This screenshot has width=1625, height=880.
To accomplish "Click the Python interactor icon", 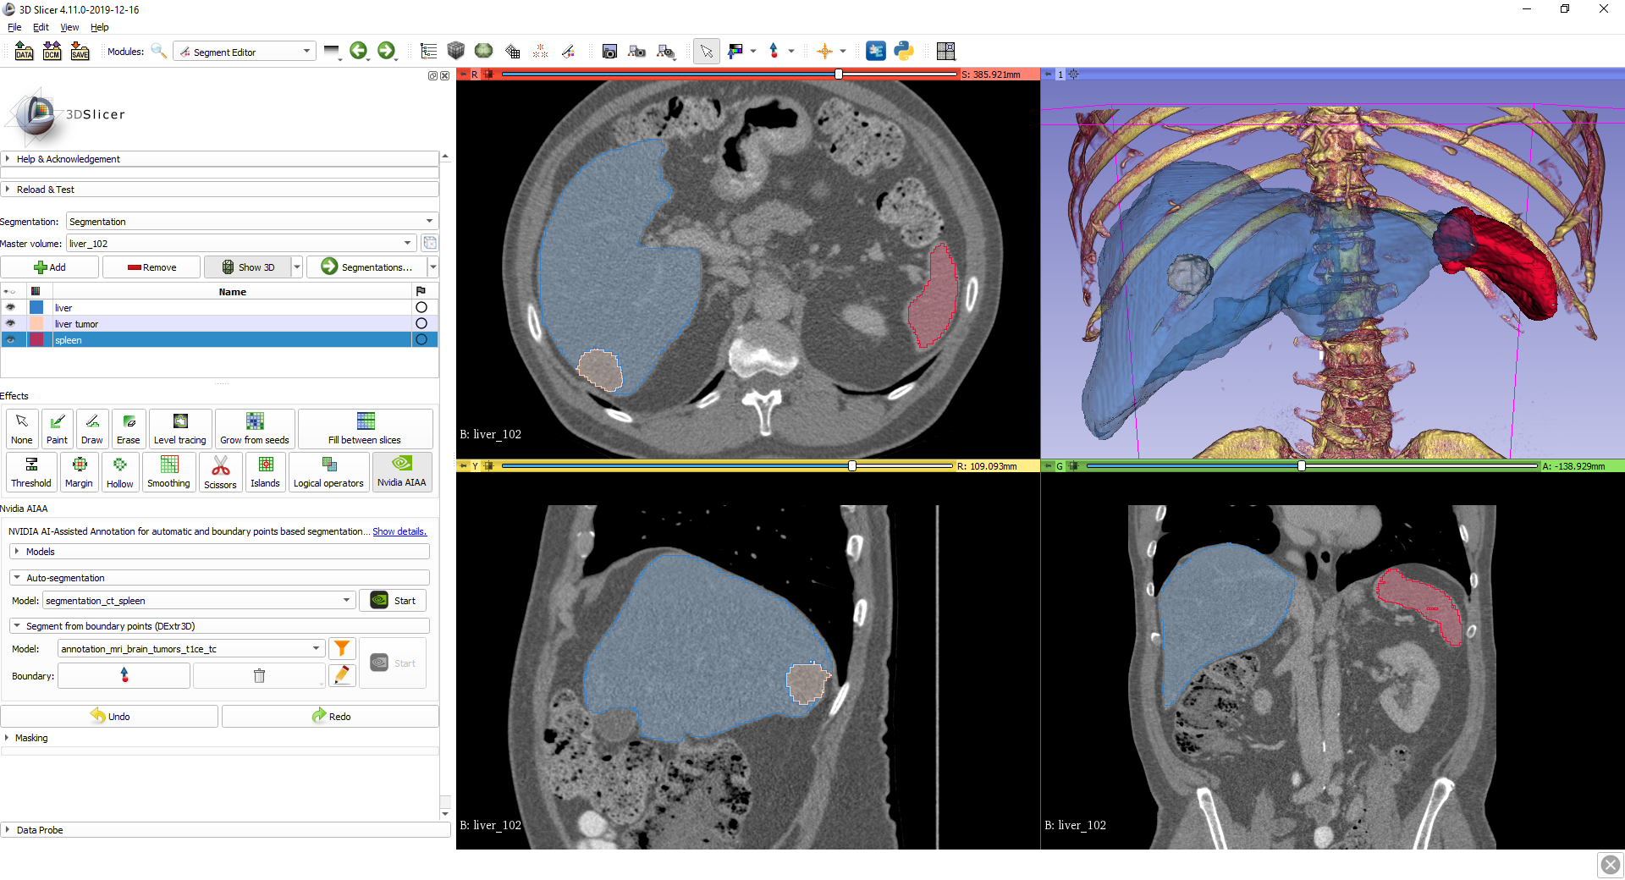I will (904, 52).
